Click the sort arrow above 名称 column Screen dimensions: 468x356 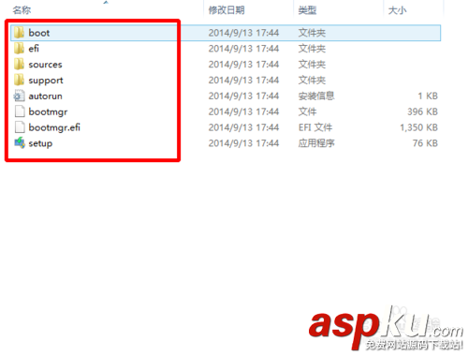pos(106,3)
